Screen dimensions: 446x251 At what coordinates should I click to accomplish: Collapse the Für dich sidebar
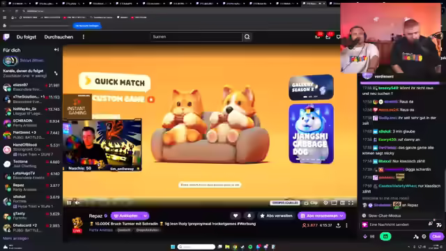(x=56, y=50)
